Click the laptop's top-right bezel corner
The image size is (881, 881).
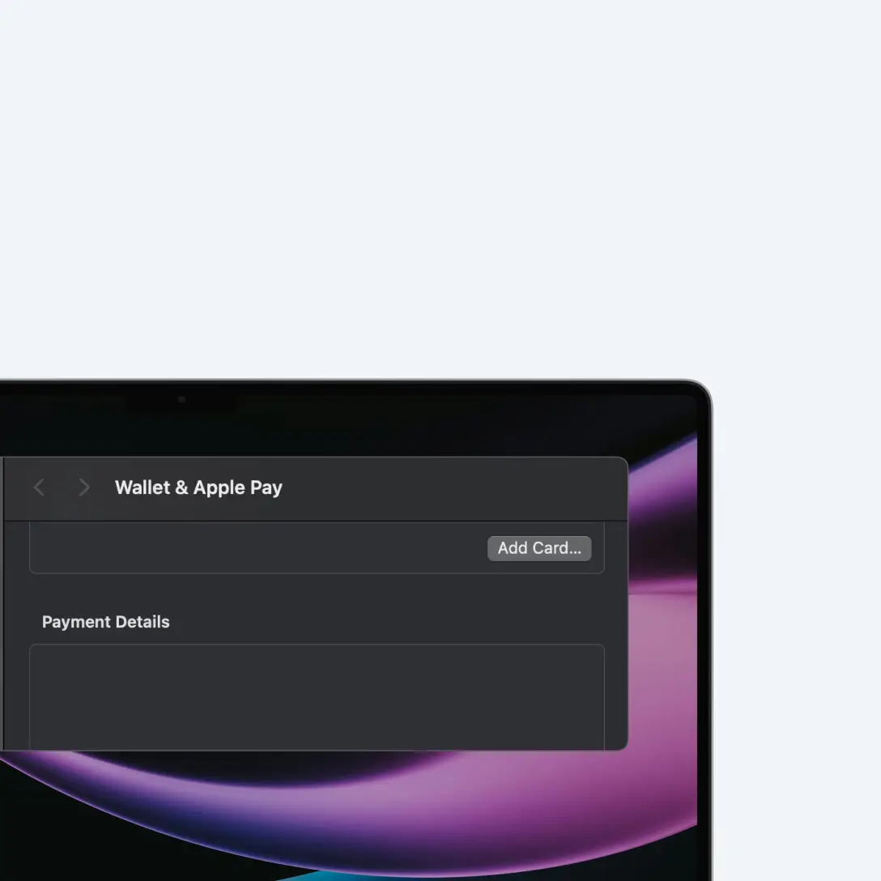coord(703,390)
